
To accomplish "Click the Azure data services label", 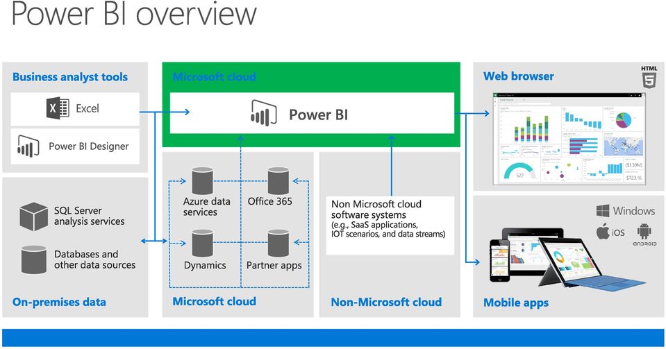I will [206, 207].
